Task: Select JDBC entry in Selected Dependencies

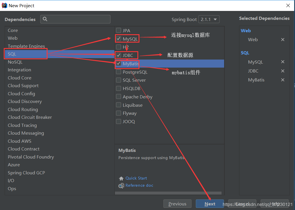Action: click(253, 71)
